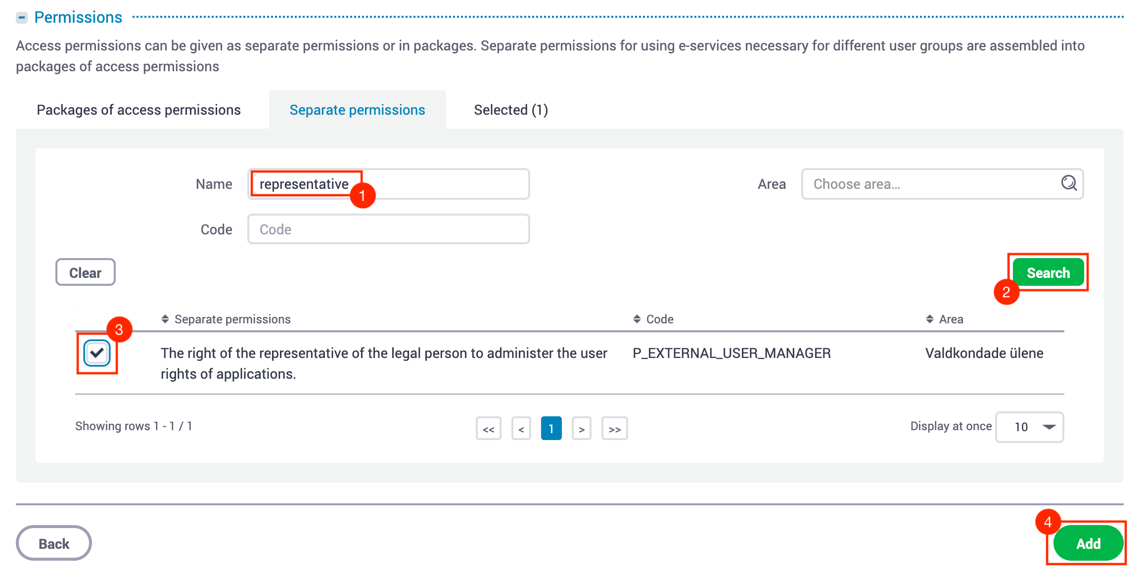The width and height of the screenshot is (1141, 578).
Task: Go to previous results page
Action: tap(521, 428)
